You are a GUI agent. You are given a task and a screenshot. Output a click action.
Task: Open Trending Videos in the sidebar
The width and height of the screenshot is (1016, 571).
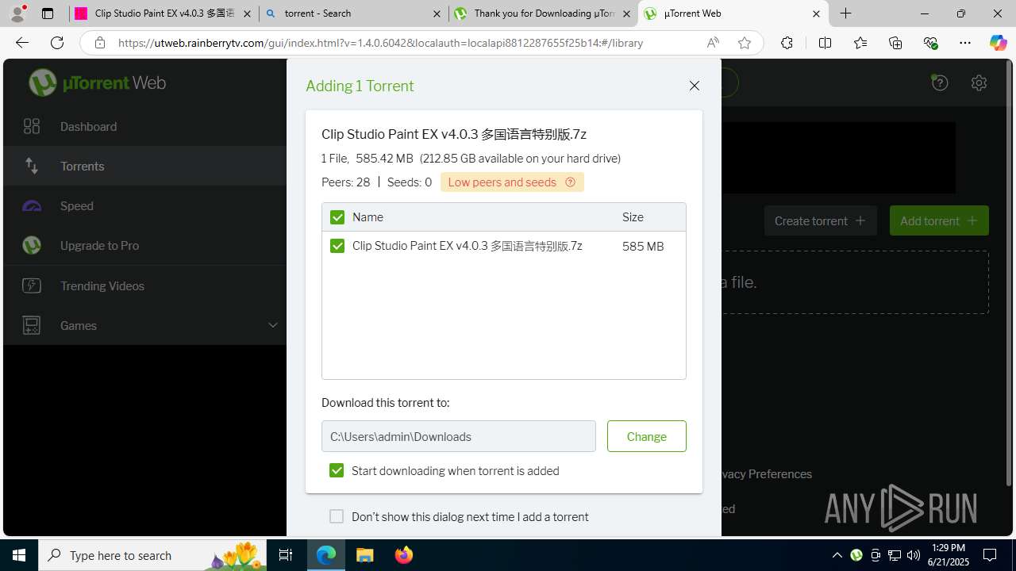click(144, 285)
